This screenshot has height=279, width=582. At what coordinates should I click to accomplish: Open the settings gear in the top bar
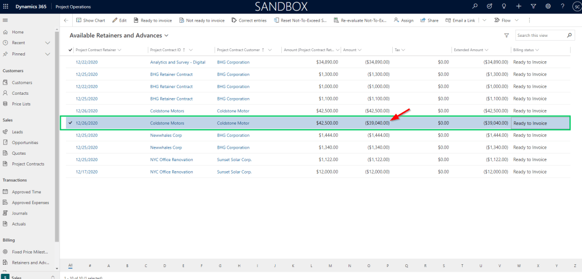[x=548, y=6]
